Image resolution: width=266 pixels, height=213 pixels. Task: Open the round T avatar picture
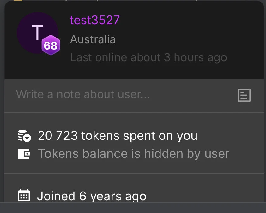tap(38, 33)
